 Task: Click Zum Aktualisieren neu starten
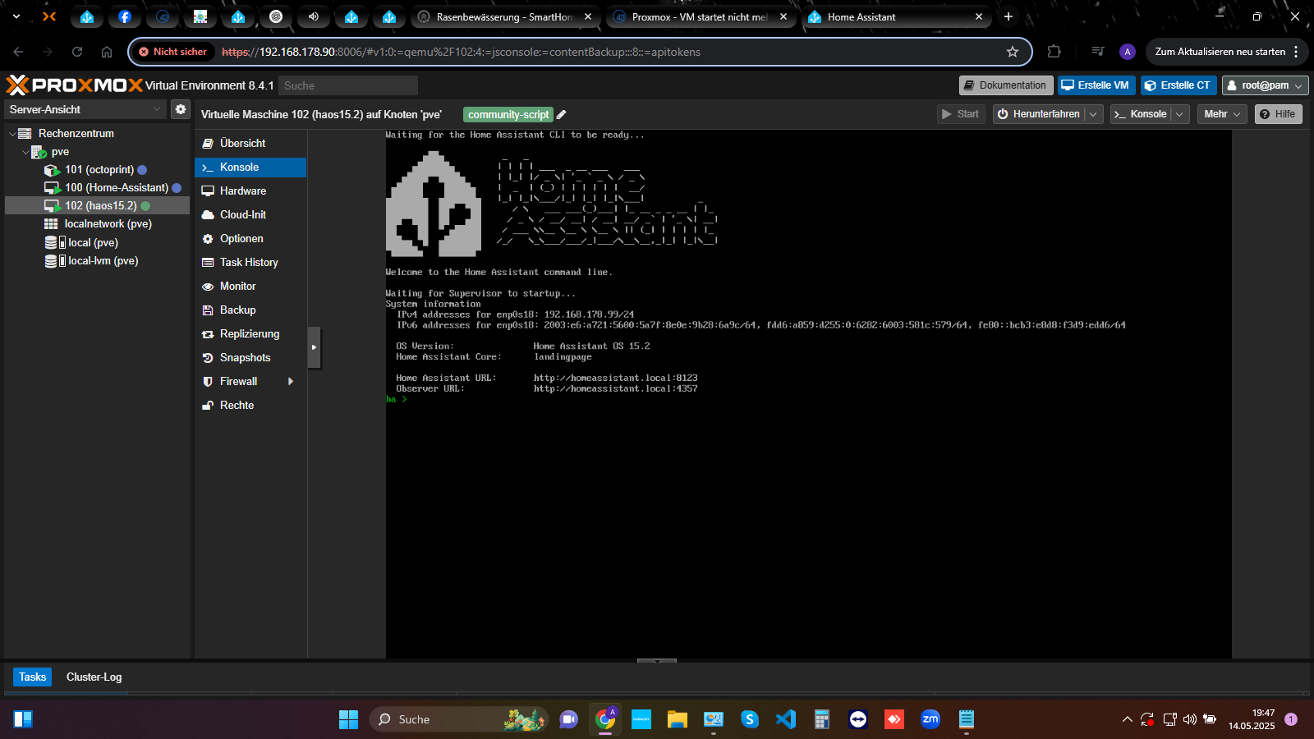[1220, 52]
